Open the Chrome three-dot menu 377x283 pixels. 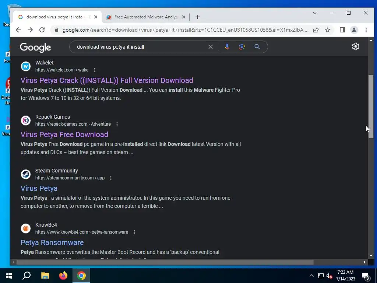pos(366,30)
